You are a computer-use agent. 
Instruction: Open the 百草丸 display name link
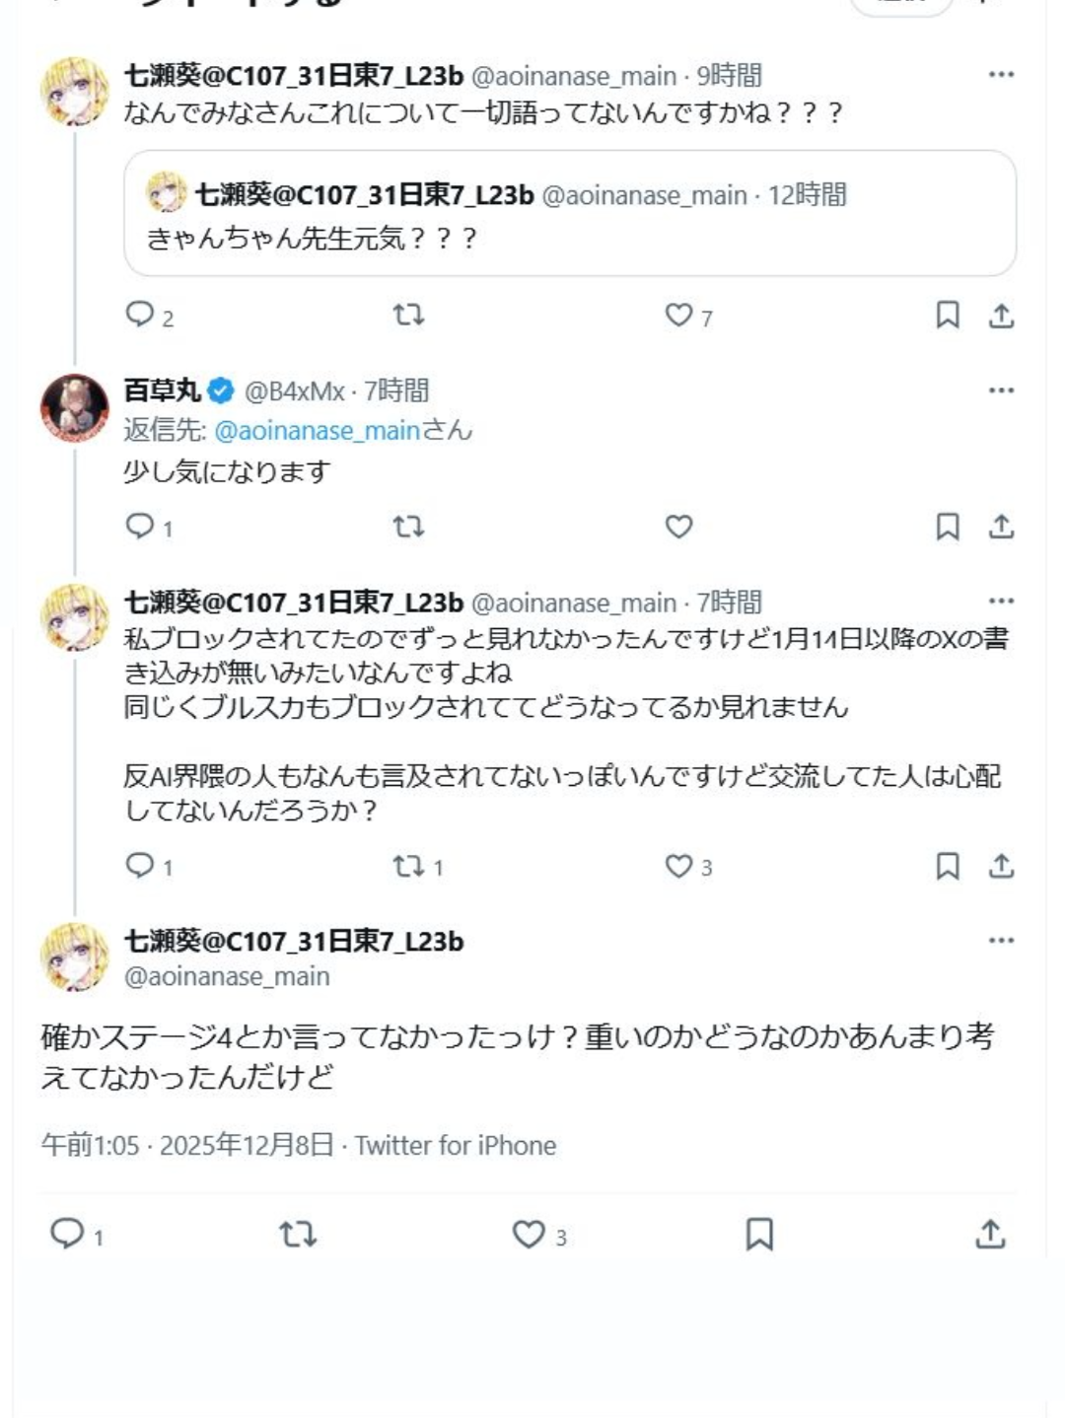(x=162, y=391)
